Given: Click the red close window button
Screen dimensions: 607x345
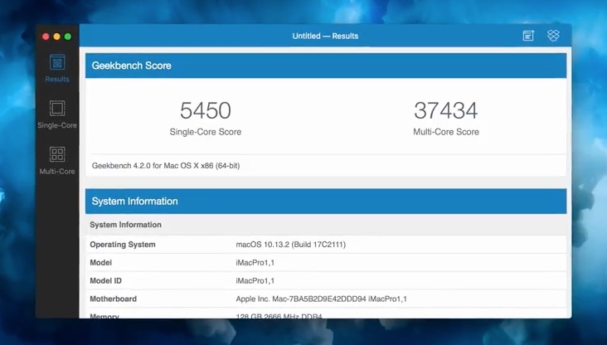Looking at the screenshot, I should [x=46, y=36].
